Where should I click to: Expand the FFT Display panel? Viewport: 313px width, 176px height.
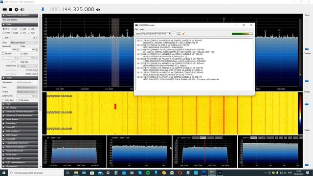(20, 108)
